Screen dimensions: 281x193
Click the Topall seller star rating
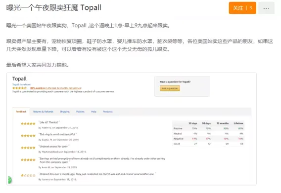(x=19, y=88)
